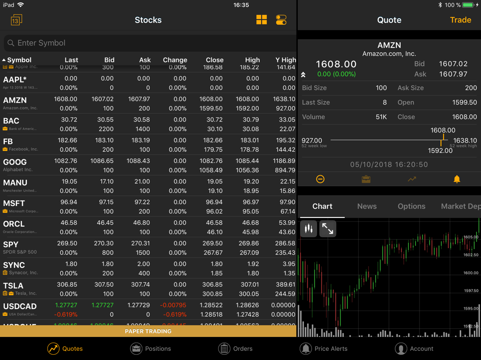Image resolution: width=481 pixels, height=360 pixels.
Task: Toggle the list display switch icon
Action: tap(281, 20)
